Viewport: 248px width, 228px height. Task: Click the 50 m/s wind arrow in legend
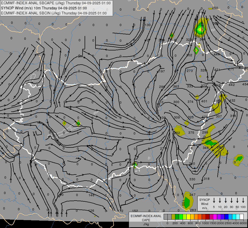[x=237, y=200]
